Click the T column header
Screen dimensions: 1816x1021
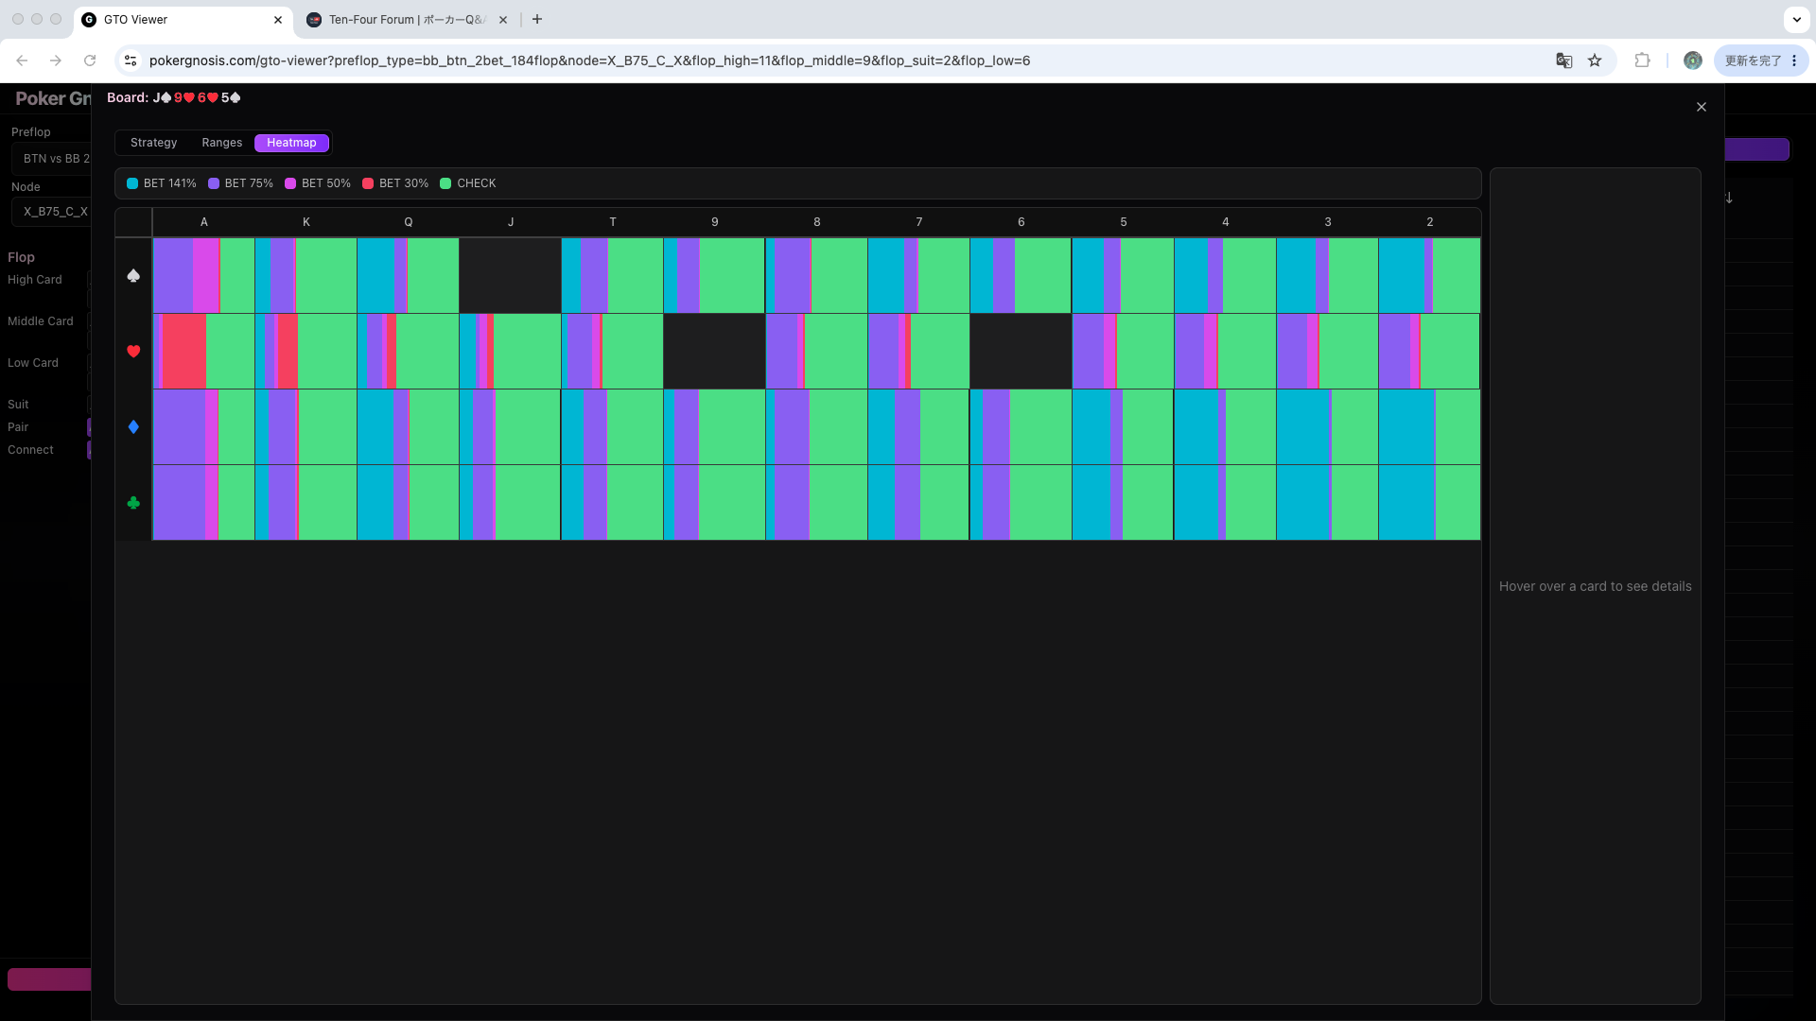click(x=612, y=222)
